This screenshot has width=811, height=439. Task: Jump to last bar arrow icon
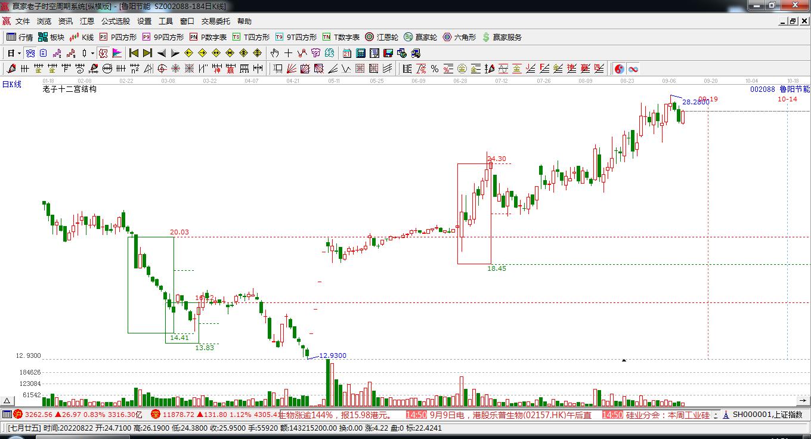click(147, 53)
